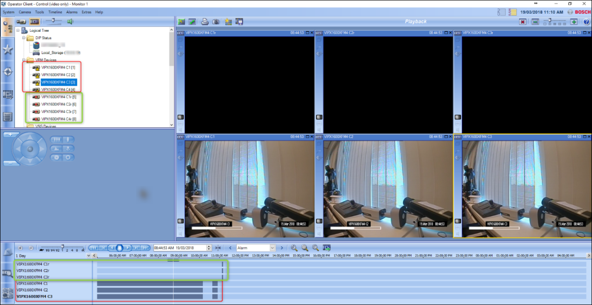
Task: Open the Timeline menu
Action: pos(55,12)
